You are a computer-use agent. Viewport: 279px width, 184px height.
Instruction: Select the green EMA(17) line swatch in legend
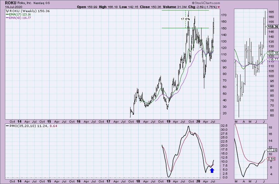[7, 14]
